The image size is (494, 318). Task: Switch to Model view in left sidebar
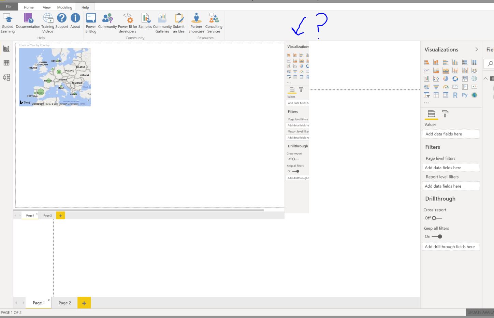[6, 77]
